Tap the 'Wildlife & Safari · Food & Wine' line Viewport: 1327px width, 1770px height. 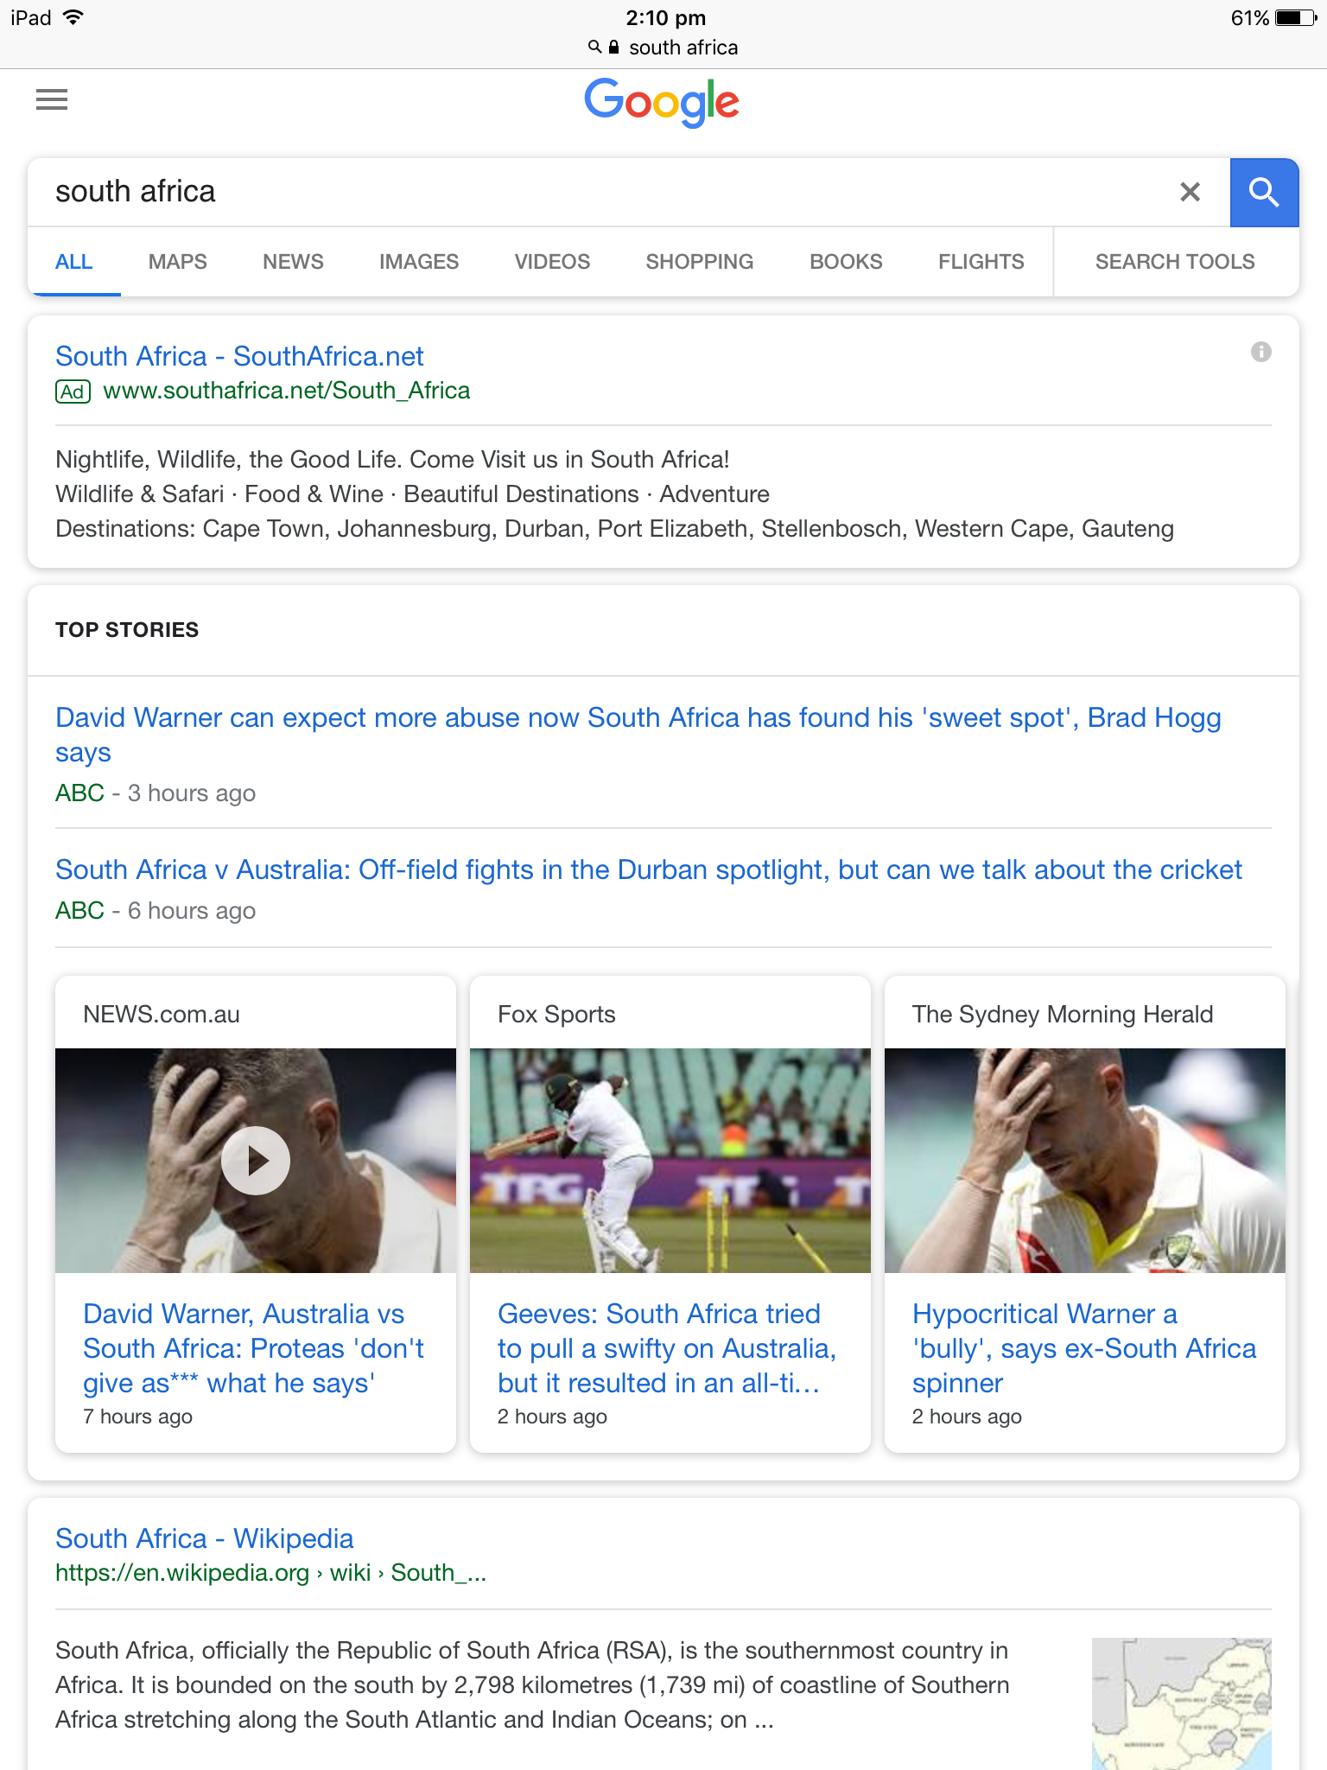[x=412, y=494]
